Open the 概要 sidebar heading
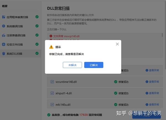Image resolution: width=166 pixels, height=120 pixels. click(5, 6)
